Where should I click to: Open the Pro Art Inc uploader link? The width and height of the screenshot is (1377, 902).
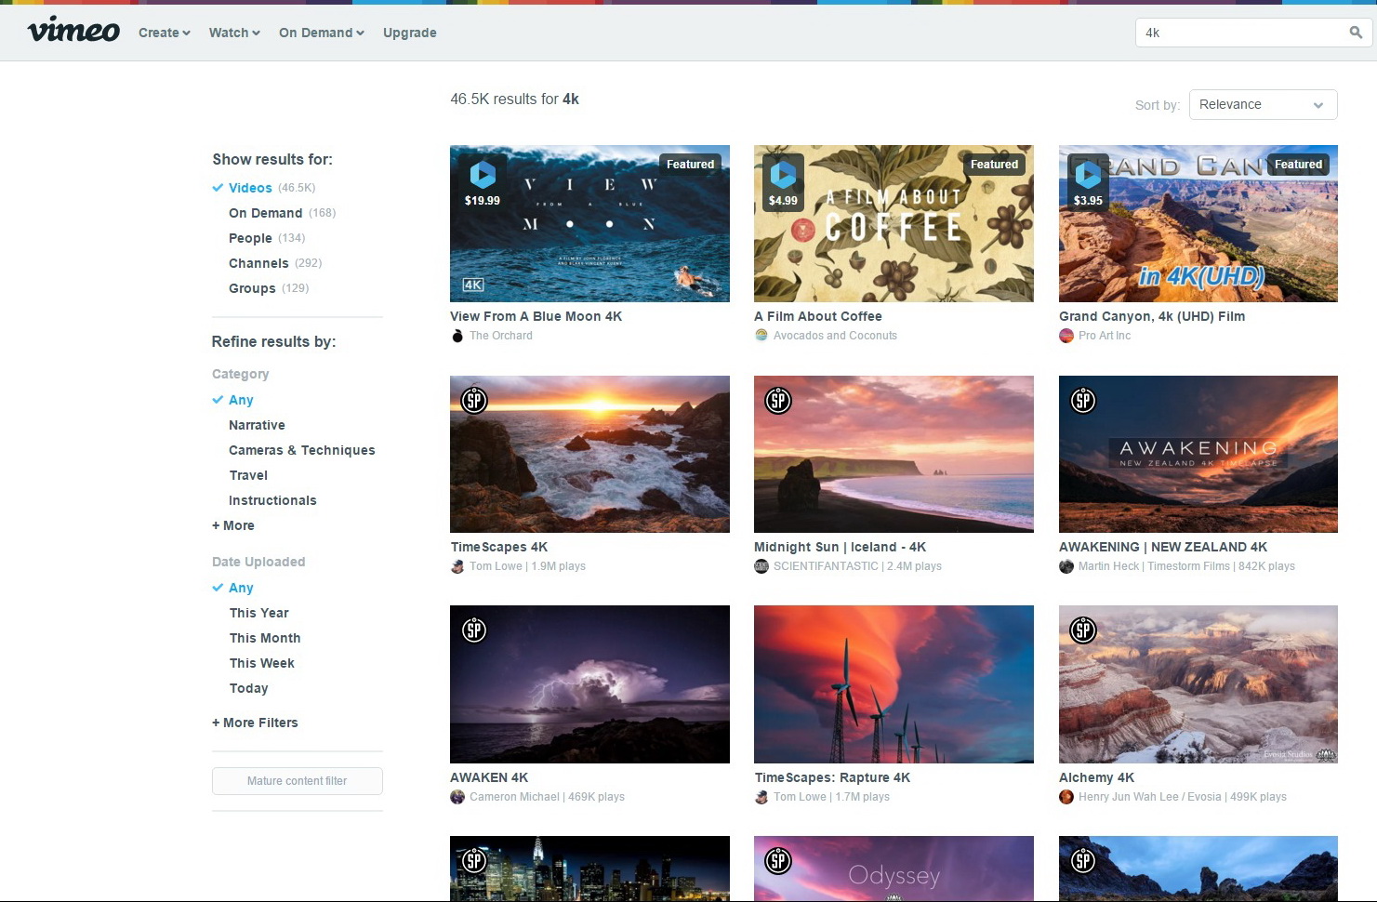click(1105, 336)
